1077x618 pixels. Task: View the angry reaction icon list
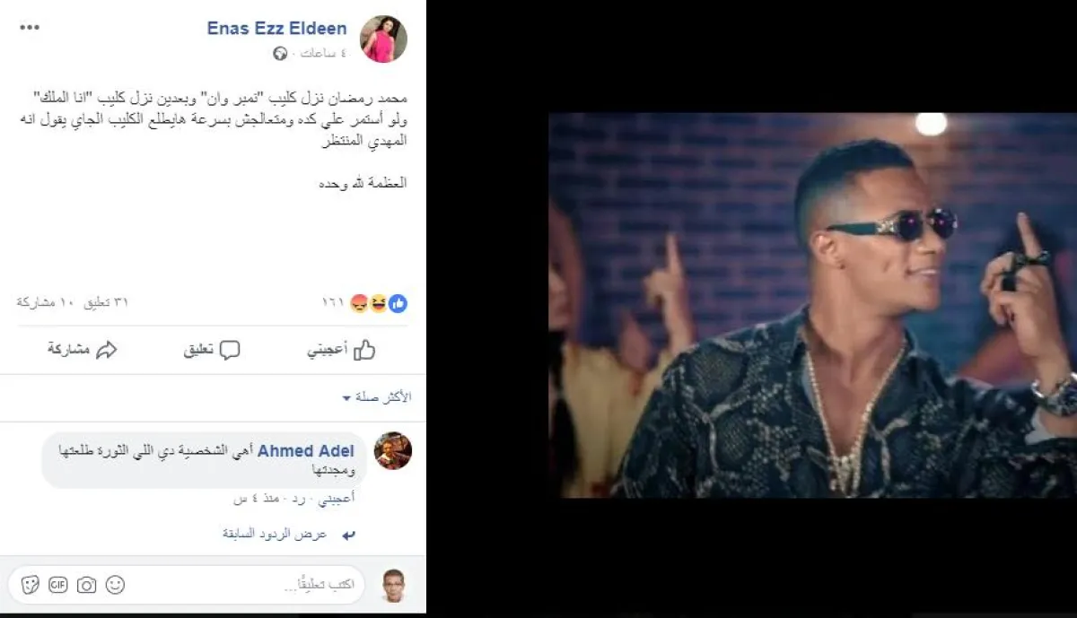359,303
